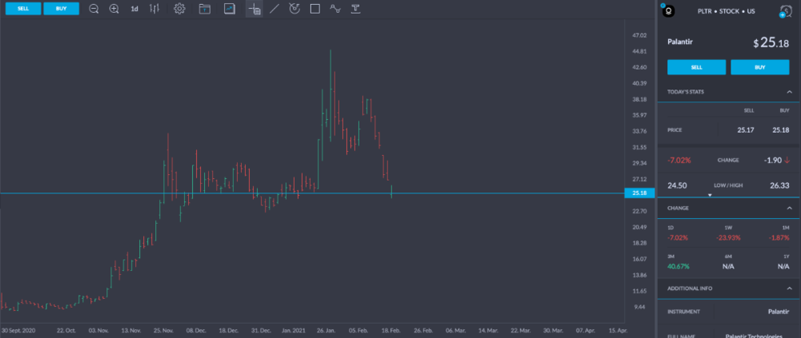The height and width of the screenshot is (338, 801).
Task: Click the low/high range marker triangle
Action: tap(710, 195)
